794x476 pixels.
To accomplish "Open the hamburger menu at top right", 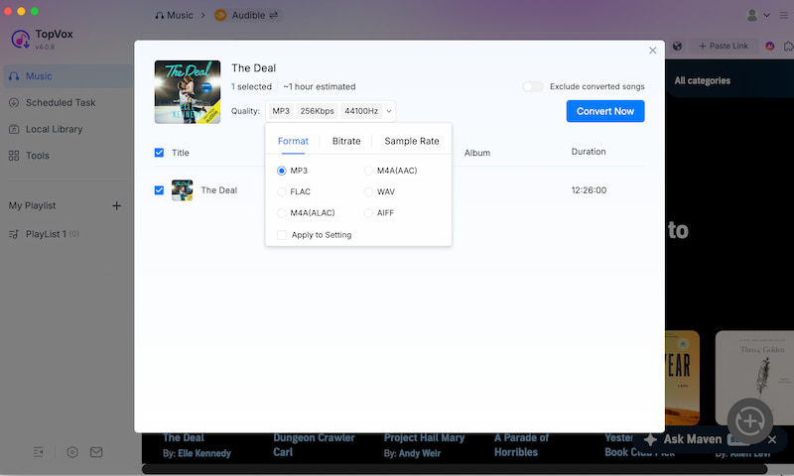I will coord(784,15).
